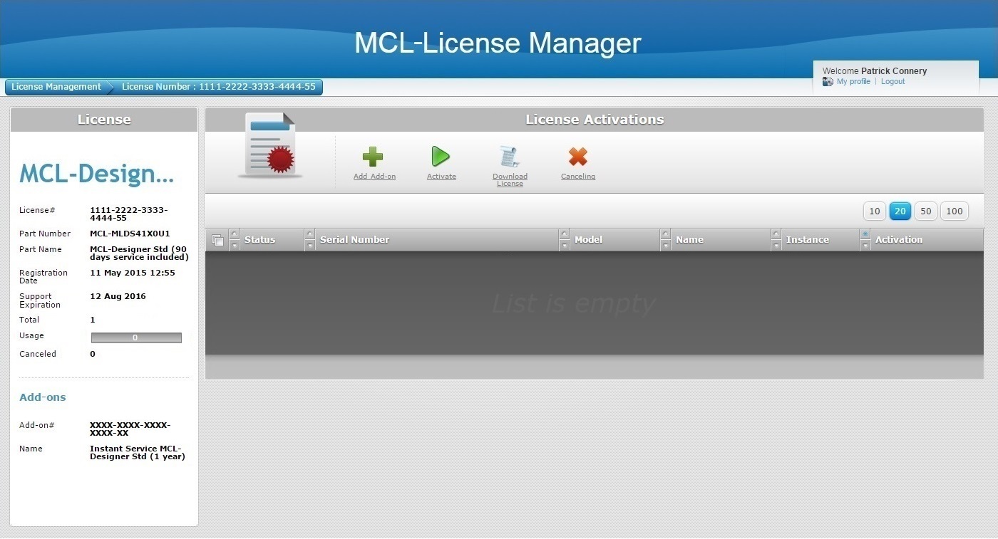
Task: Click the Download License scroll icon
Action: tap(510, 157)
